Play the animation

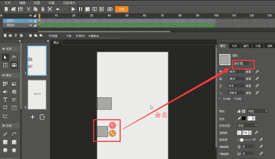[73, 9]
